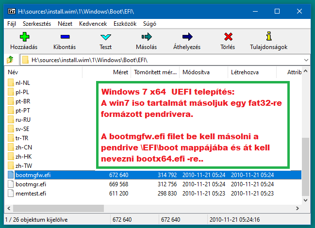315x228 pixels.
Task: Click the blue minus Kibontás icon
Action: click(65, 37)
